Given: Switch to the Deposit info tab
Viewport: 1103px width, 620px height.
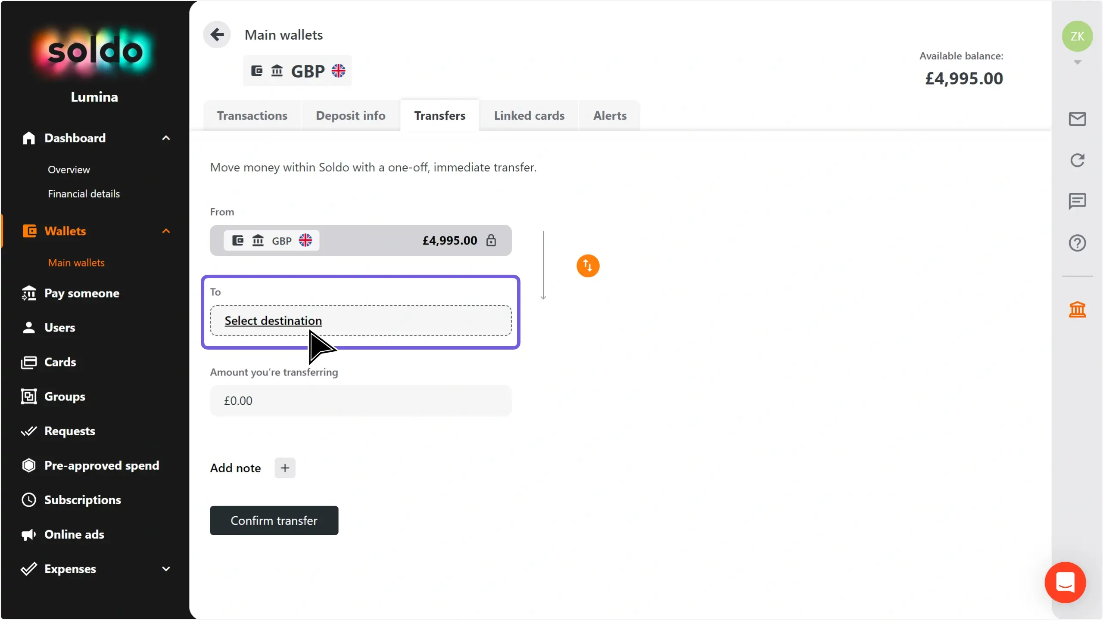Looking at the screenshot, I should (351, 115).
